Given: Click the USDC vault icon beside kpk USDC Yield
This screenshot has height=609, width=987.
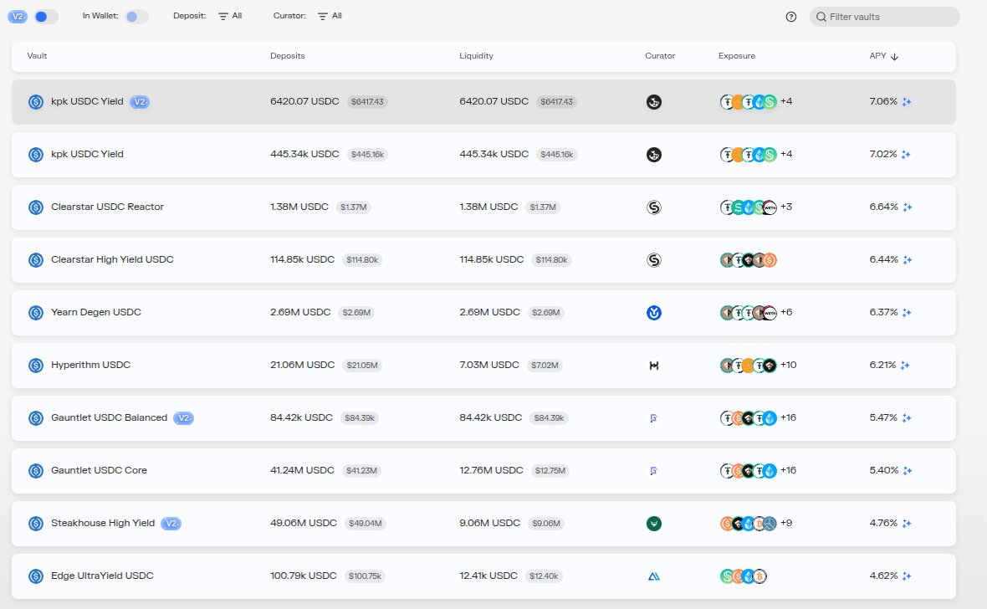Looking at the screenshot, I should pos(35,101).
